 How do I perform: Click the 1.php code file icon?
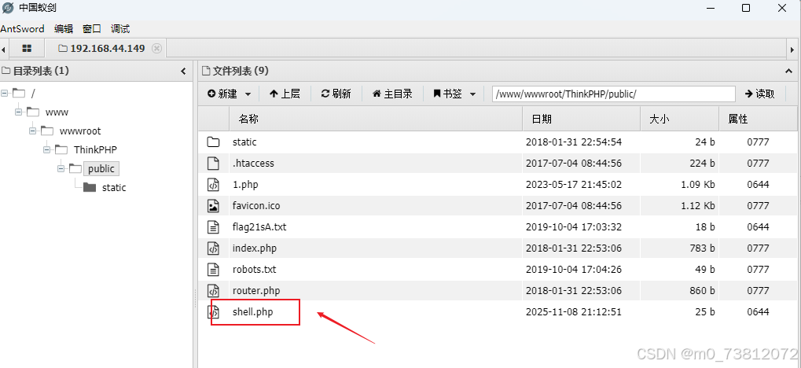(213, 185)
